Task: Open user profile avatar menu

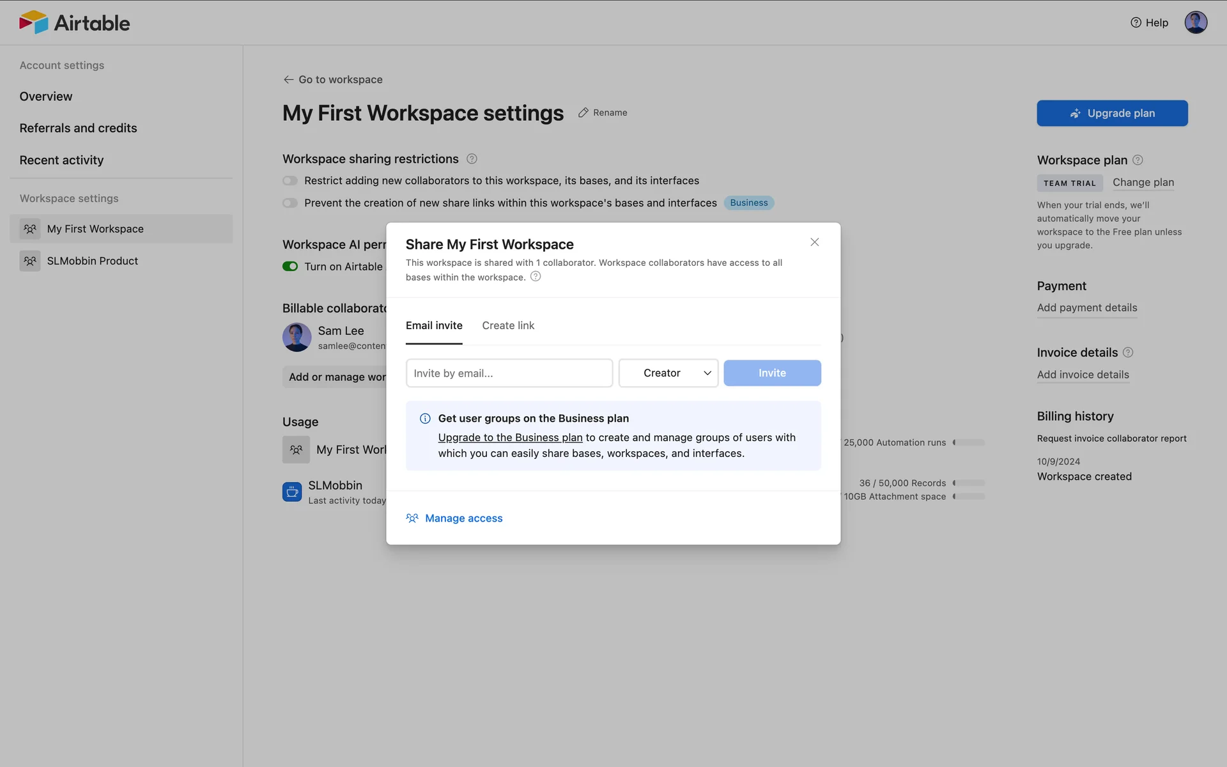Action: 1195,22
